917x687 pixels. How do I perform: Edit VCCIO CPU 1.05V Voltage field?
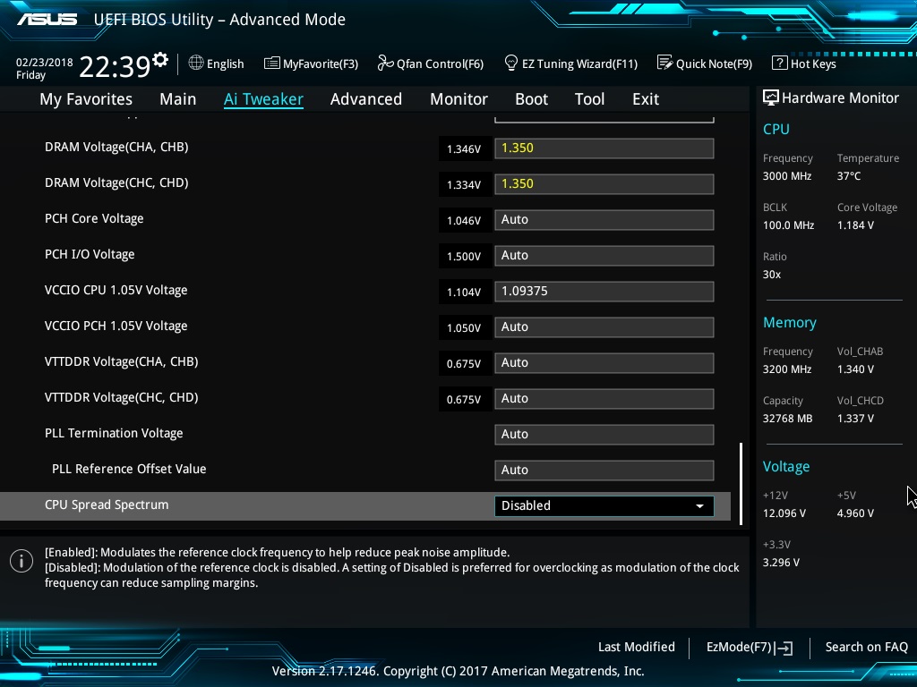tap(604, 292)
